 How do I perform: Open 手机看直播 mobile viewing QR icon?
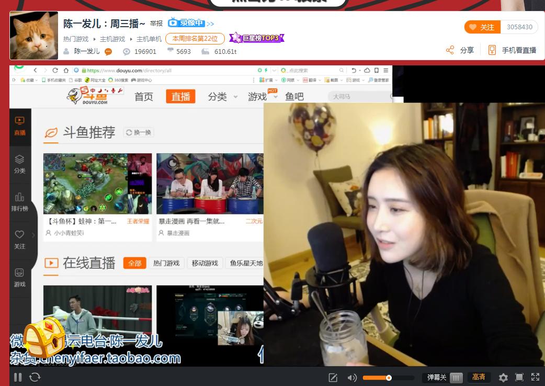(x=492, y=50)
